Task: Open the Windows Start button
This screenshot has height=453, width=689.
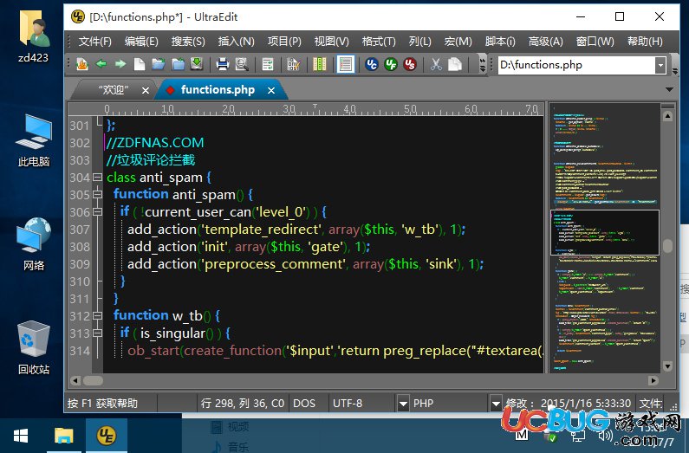Action: tap(21, 436)
